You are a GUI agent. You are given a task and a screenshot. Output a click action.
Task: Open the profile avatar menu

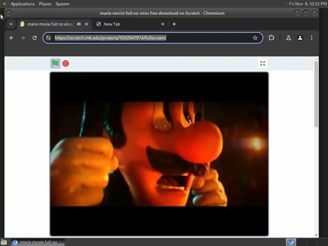(x=300, y=38)
